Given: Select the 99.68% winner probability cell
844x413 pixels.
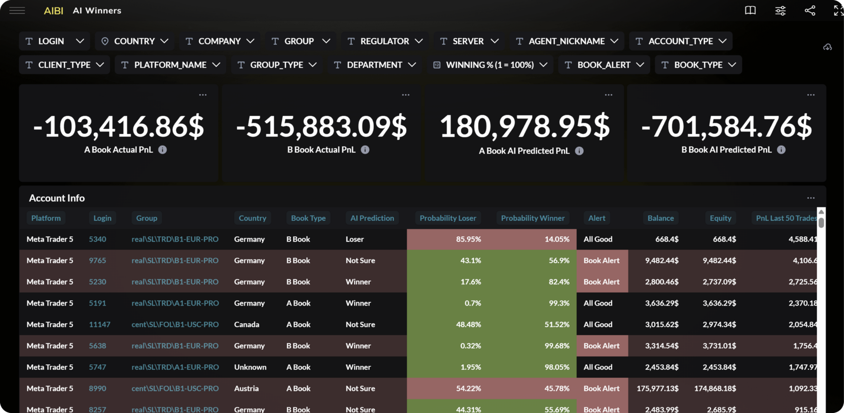Looking at the screenshot, I should (534, 346).
